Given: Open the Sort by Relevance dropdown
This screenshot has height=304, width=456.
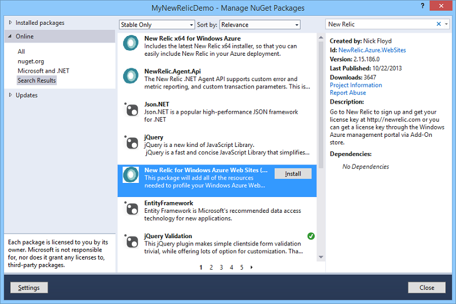Looking at the screenshot, I should coord(260,25).
